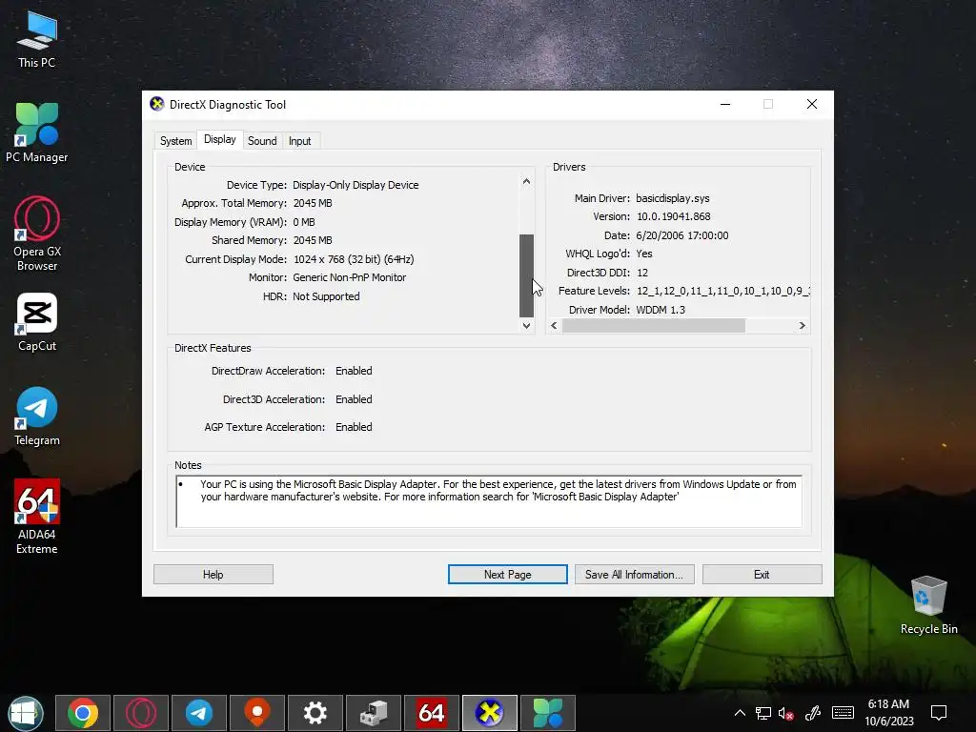
Task: Click Device panel scroll up arrow
Action: [x=526, y=182]
